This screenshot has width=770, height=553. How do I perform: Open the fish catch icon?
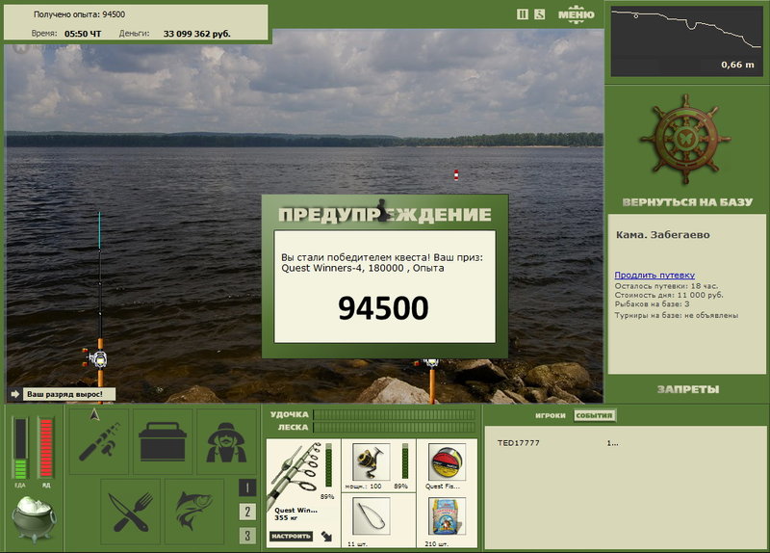click(x=194, y=512)
